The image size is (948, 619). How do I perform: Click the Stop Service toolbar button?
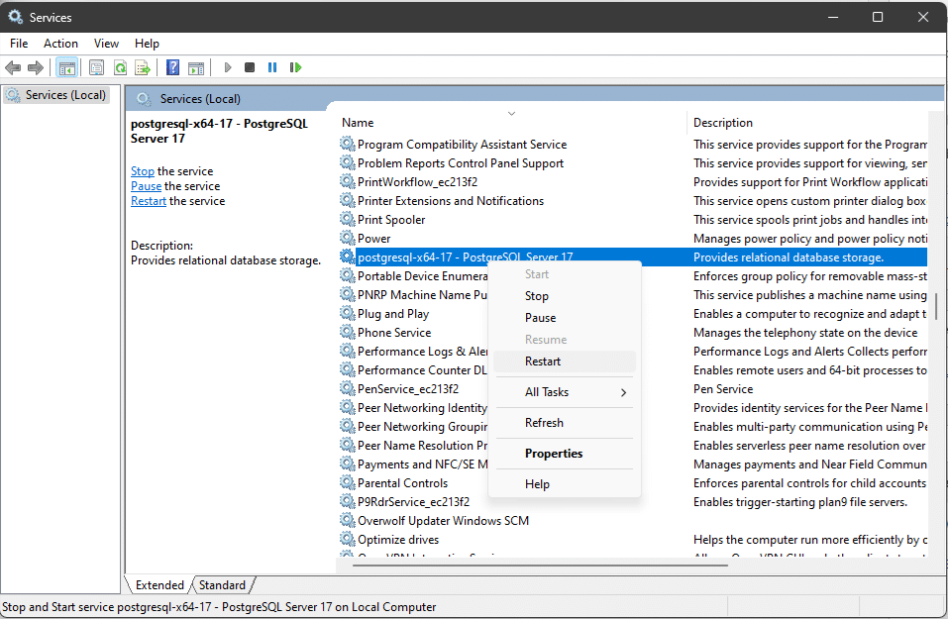(x=250, y=67)
